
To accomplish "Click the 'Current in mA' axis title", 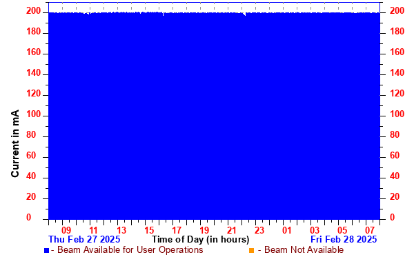I will [15, 143].
